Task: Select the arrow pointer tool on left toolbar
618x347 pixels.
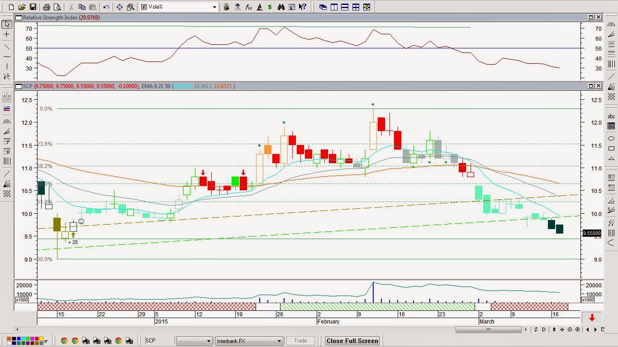Action: pyautogui.click(x=7, y=24)
